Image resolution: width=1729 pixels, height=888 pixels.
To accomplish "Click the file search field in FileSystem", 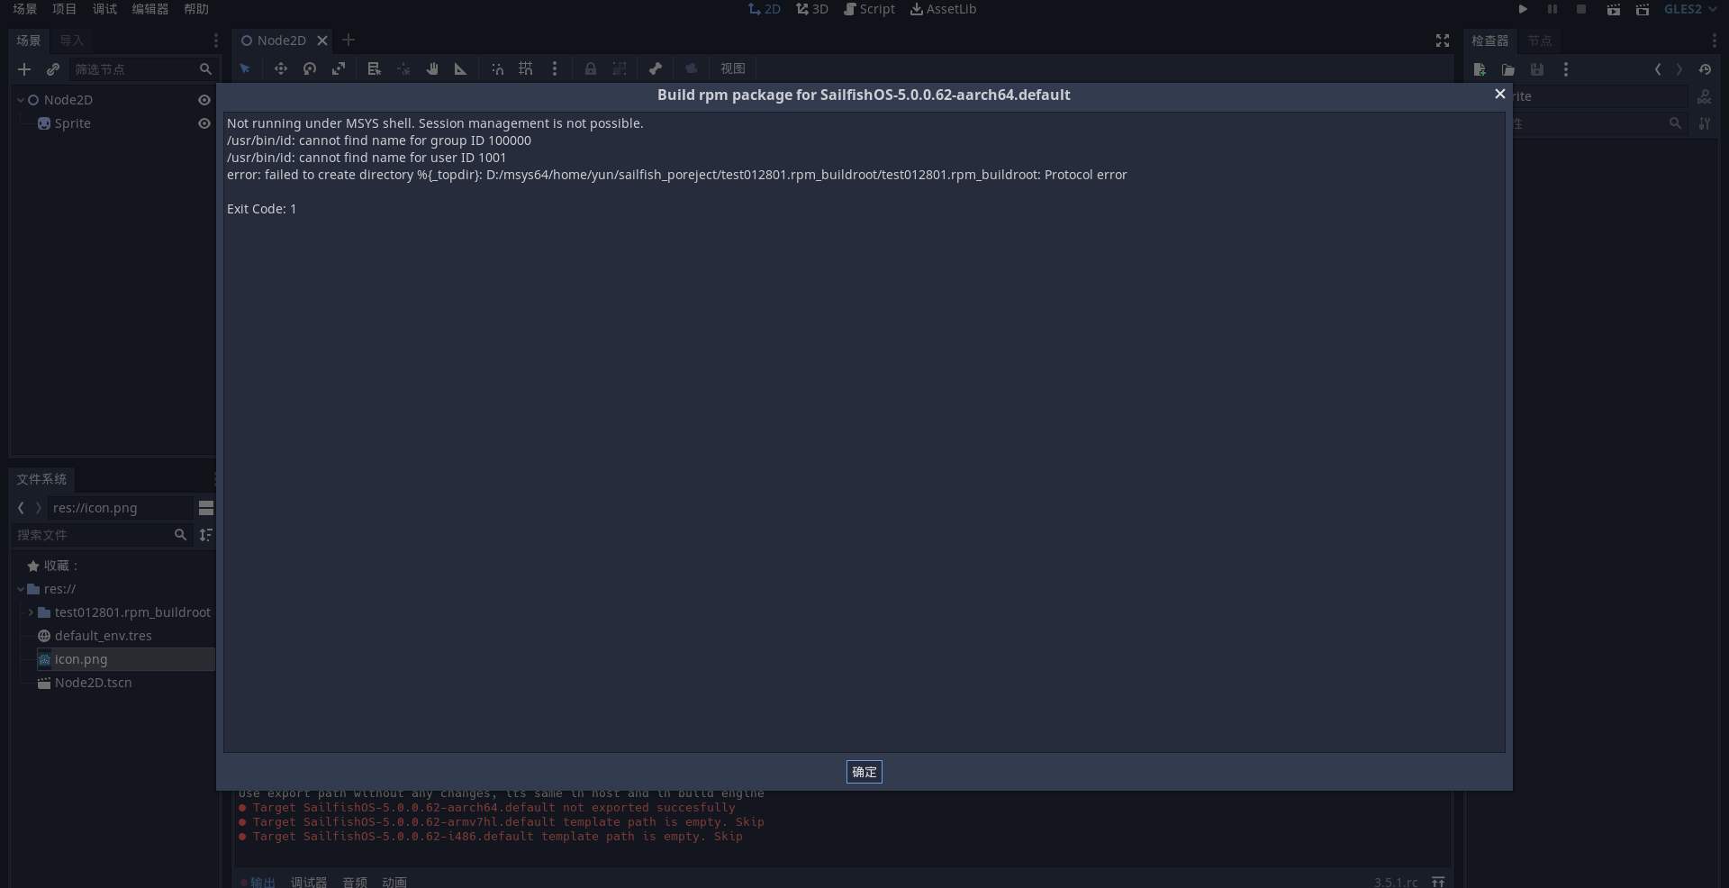I will point(95,535).
